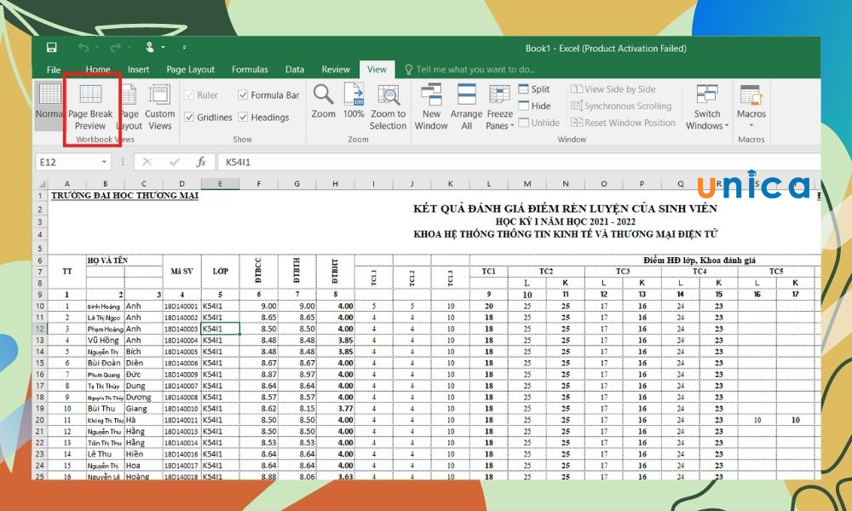Open the File tab
This screenshot has height=511, width=852.
click(53, 70)
